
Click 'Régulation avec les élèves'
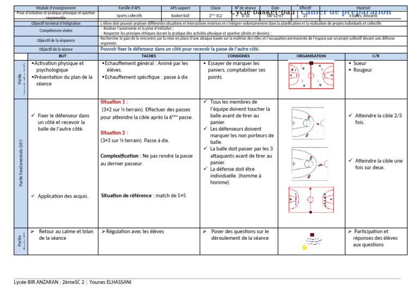pyautogui.click(x=133, y=232)
